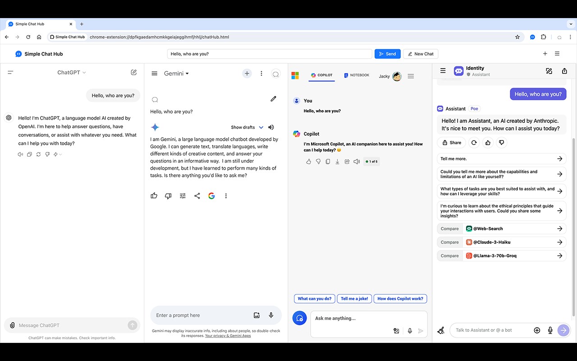Regenerate the ChatGPT response
Screen dimensions: 577x361
38,154
